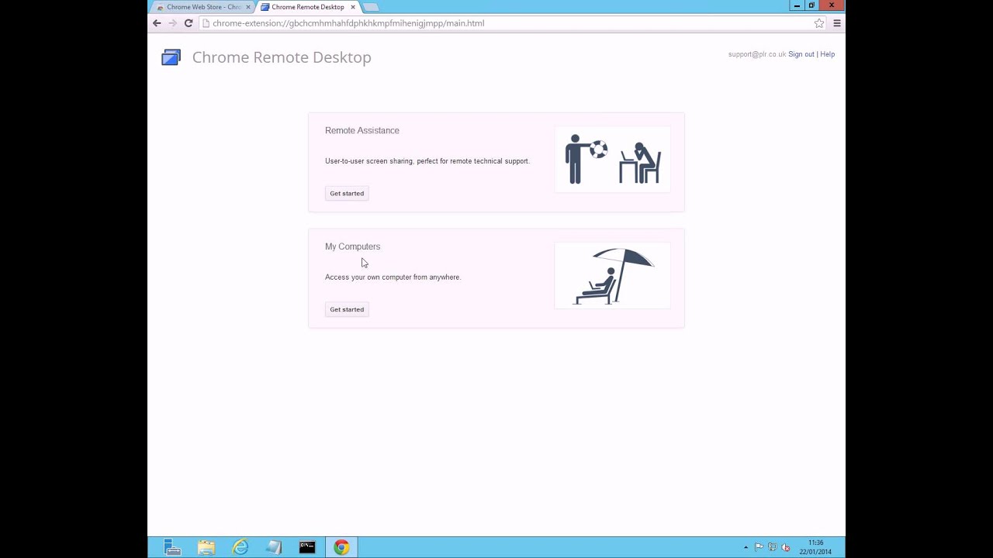Reload the page using the refresh icon
This screenshot has height=558, width=993.
[x=189, y=23]
